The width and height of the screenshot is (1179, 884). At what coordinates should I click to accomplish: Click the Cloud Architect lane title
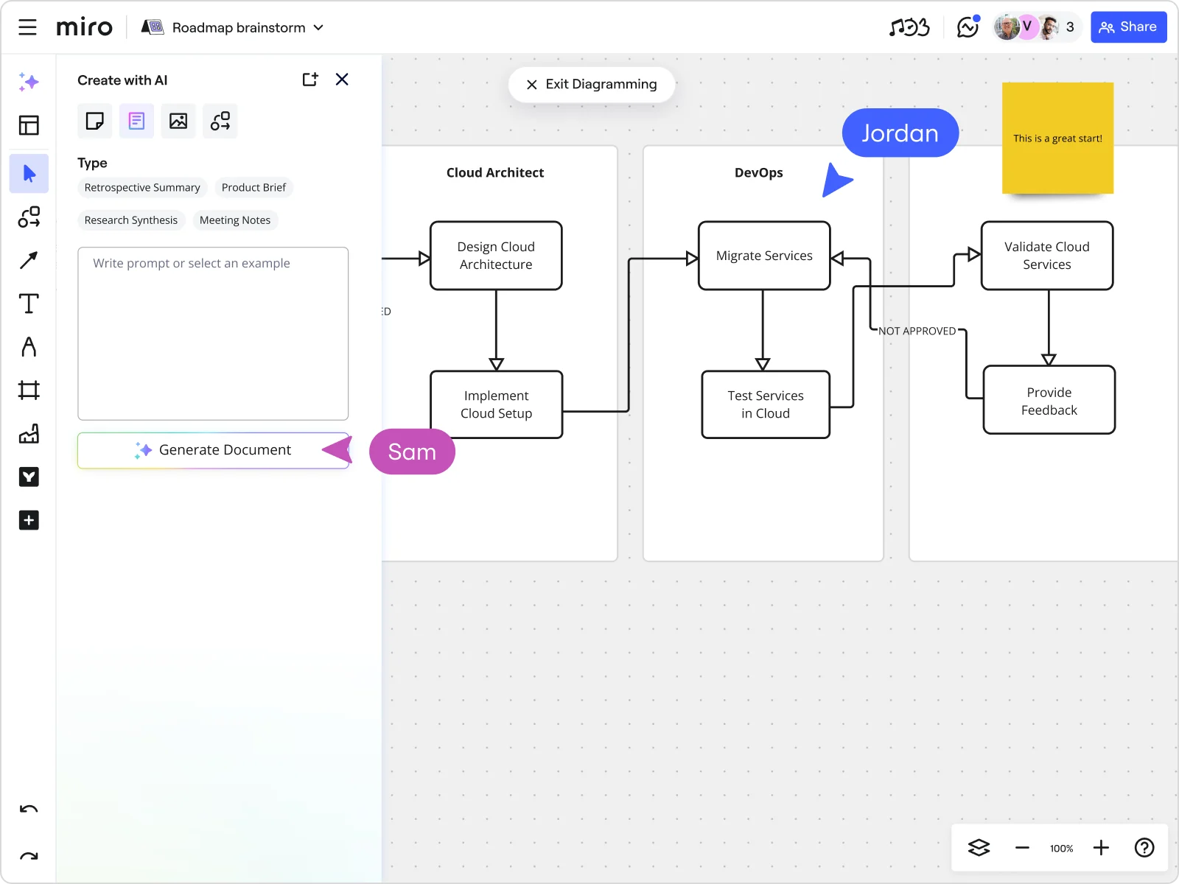pyautogui.click(x=495, y=172)
